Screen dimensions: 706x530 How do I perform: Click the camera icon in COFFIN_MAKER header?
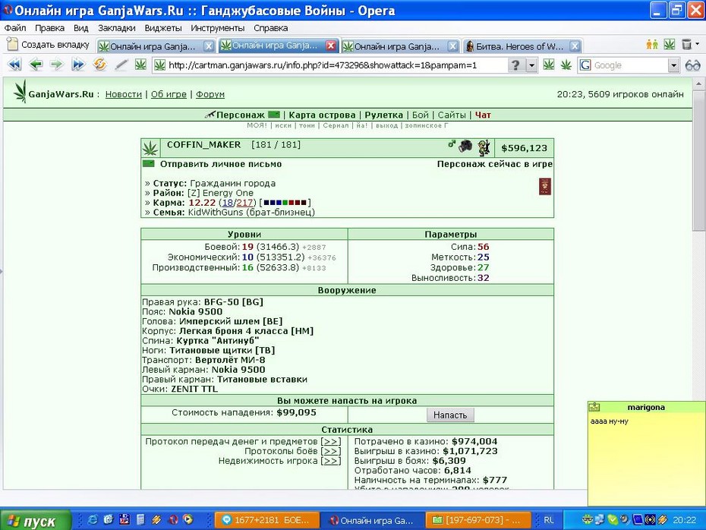click(465, 146)
